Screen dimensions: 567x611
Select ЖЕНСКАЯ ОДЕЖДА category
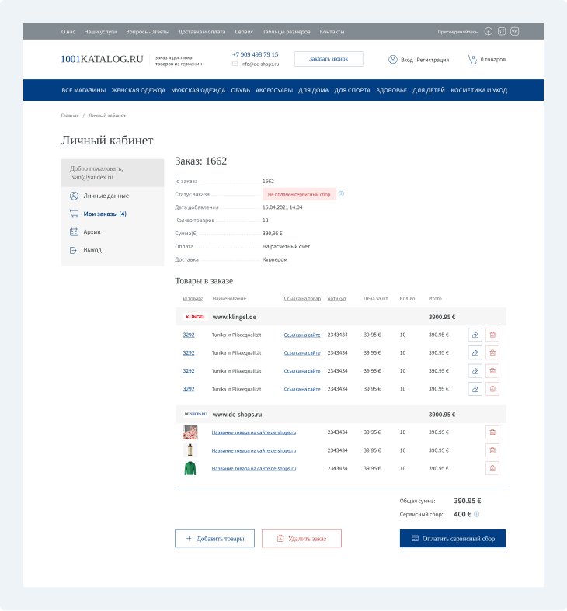point(138,90)
